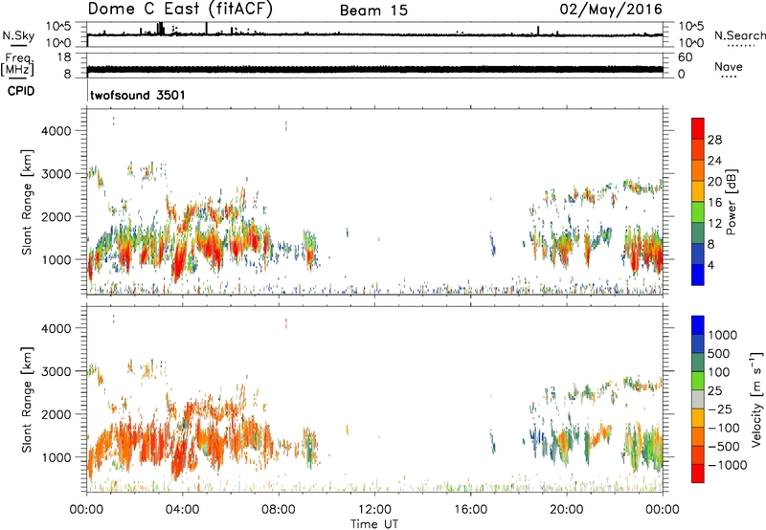Click the black frequency band in Freq panel
This screenshot has height=530, width=766.
point(374,69)
